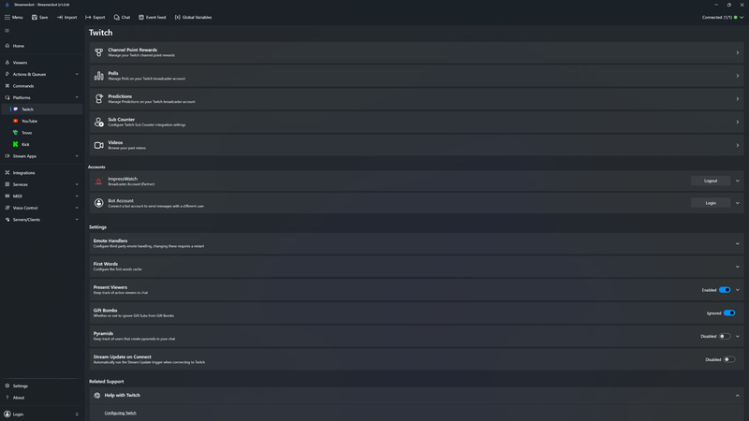Open Channel Point Rewards row arrow
The width and height of the screenshot is (749, 421).
pos(738,52)
